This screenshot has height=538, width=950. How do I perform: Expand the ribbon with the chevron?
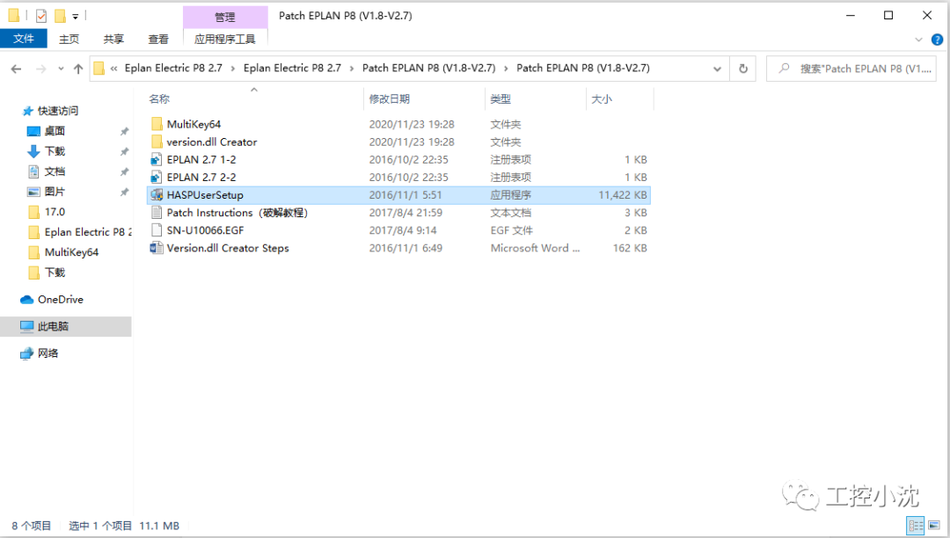[x=918, y=40]
